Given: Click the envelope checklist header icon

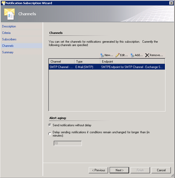Looking at the screenshot, I should pos(10,14).
